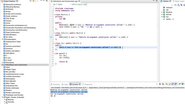Expand Vehicle class in Outline
185x104 pixels.
click(x=162, y=14)
